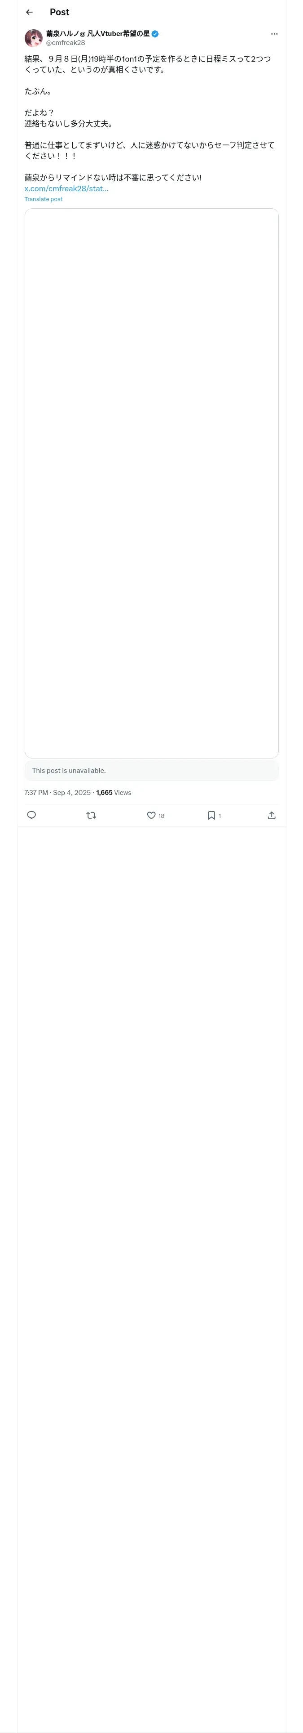This screenshot has width=303, height=1733.
Task: Share the post via the share icon
Action: [272, 815]
